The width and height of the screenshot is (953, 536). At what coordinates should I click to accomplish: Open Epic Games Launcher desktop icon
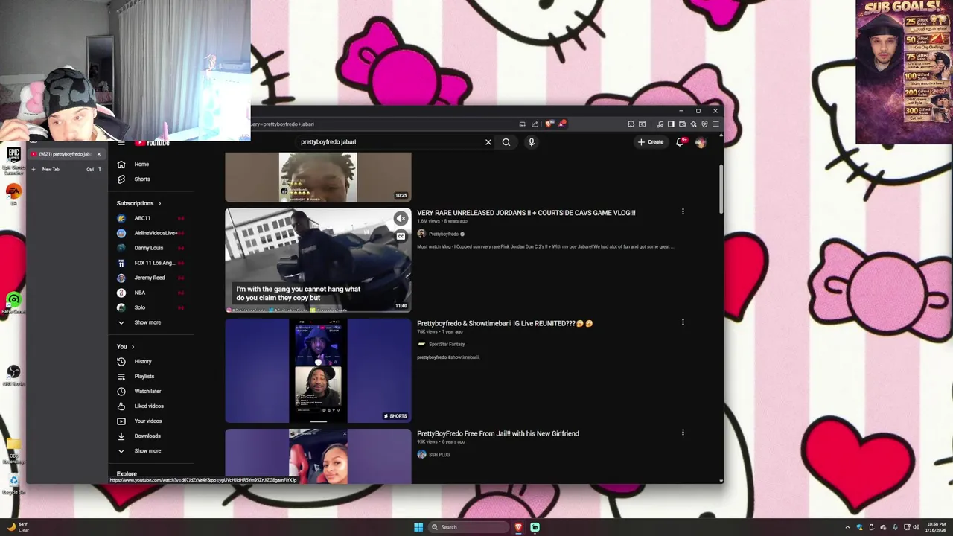13,159
